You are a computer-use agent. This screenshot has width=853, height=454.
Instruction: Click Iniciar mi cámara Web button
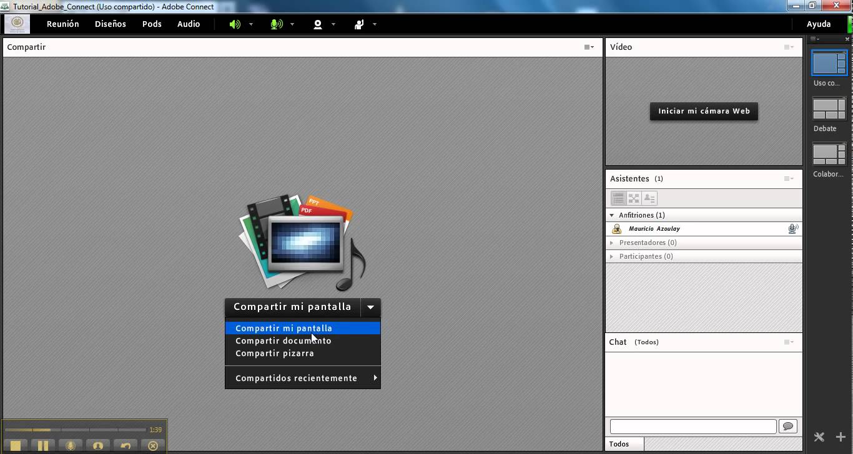pyautogui.click(x=704, y=111)
